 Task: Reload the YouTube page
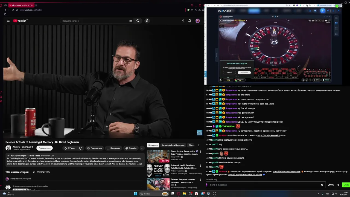point(13,10)
